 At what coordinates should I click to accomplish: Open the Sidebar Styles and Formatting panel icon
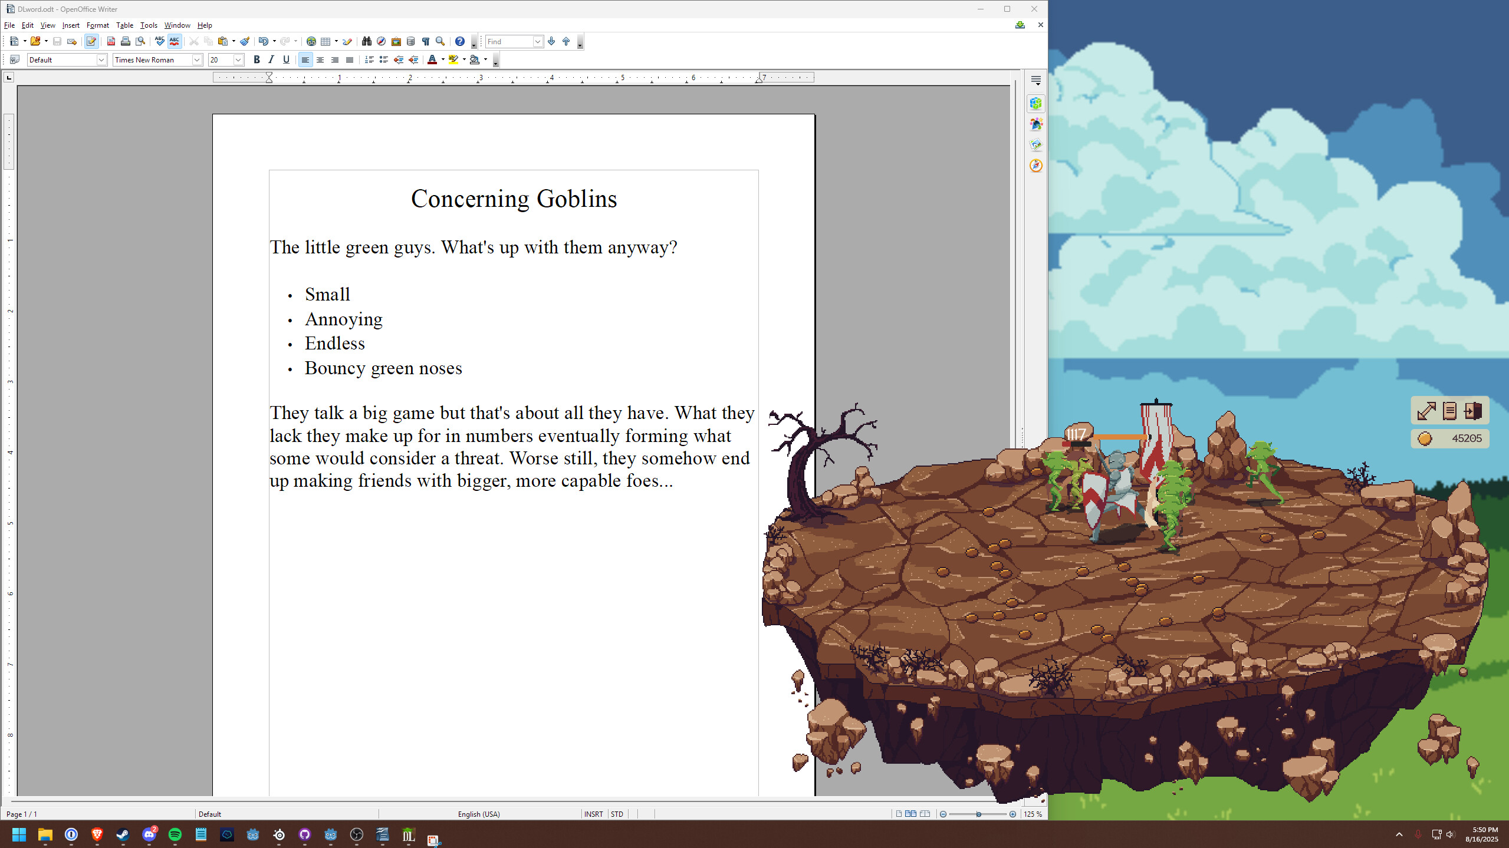coord(1035,124)
